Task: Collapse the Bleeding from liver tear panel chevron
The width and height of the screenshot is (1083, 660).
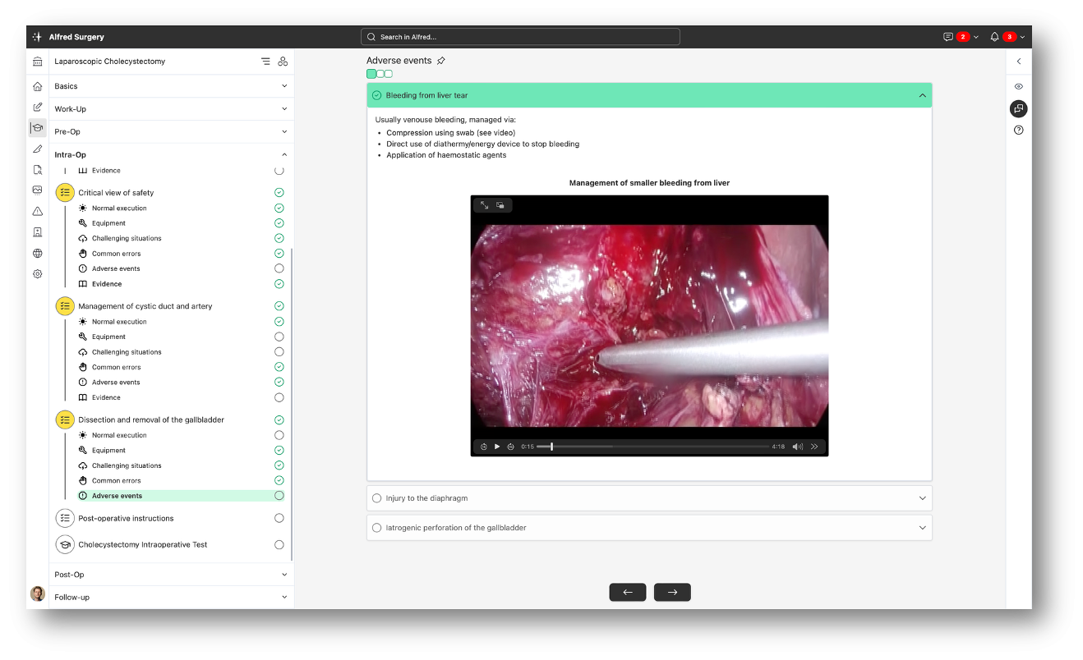Action: point(922,95)
